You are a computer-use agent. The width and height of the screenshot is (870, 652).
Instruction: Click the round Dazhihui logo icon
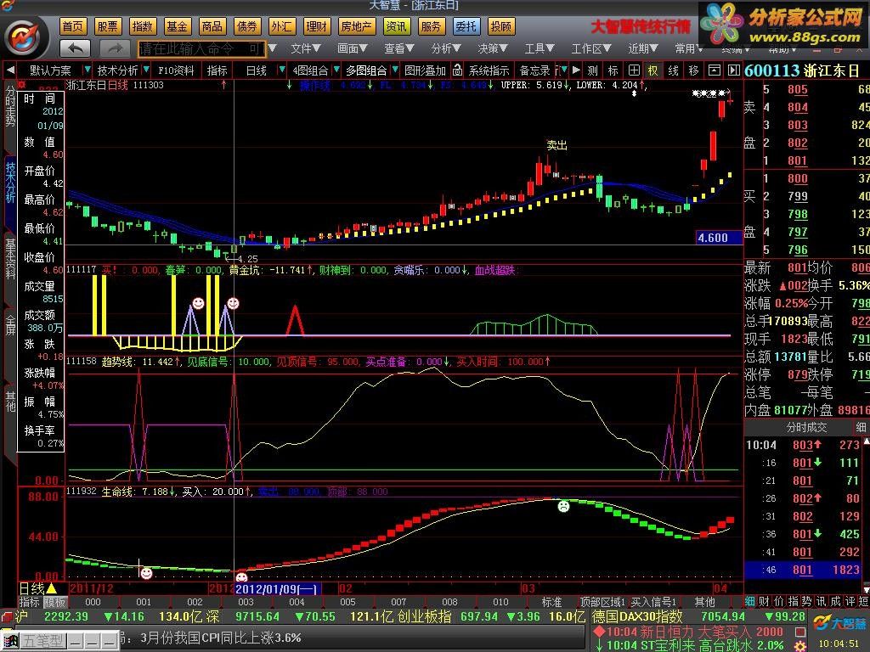coord(22,37)
